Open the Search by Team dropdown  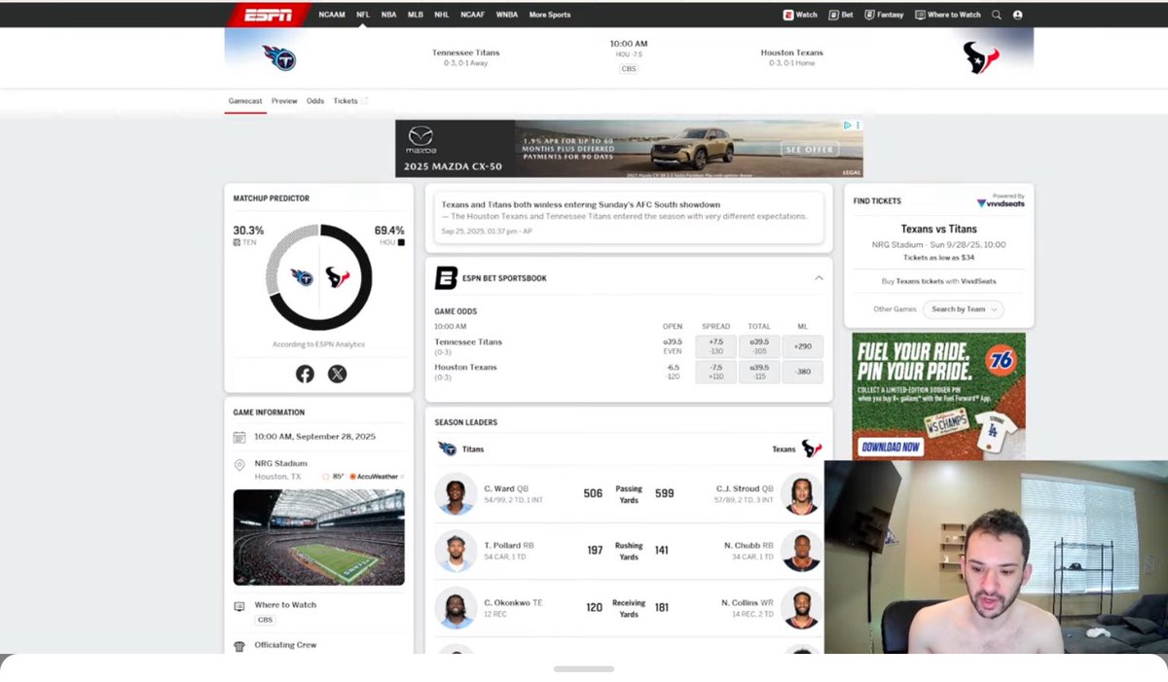(964, 309)
